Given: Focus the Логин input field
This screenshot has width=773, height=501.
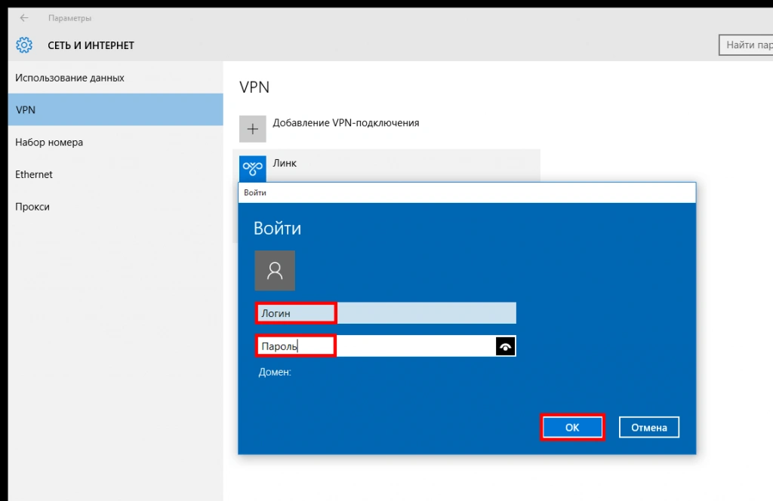Looking at the screenshot, I should tap(385, 313).
